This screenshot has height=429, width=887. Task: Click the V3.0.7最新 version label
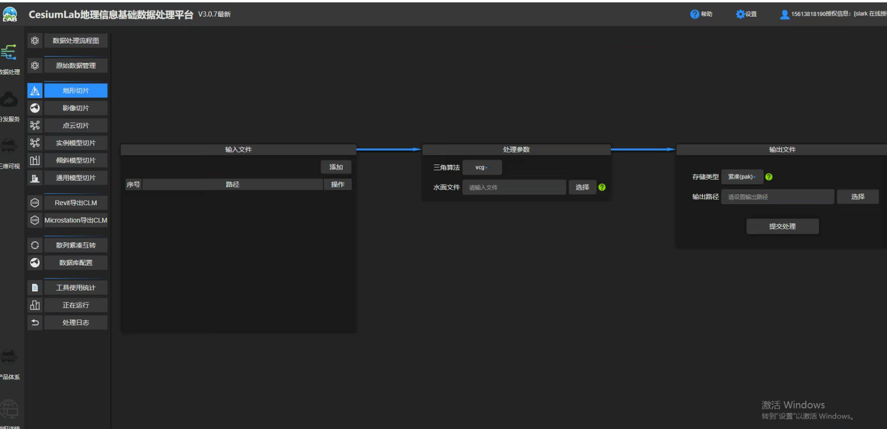(x=214, y=14)
